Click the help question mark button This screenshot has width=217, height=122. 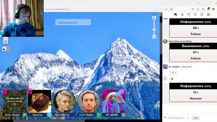pyautogui.click(x=5, y=41)
